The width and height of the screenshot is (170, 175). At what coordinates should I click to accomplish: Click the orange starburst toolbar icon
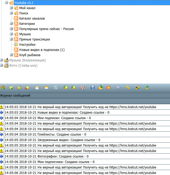coord(109,88)
